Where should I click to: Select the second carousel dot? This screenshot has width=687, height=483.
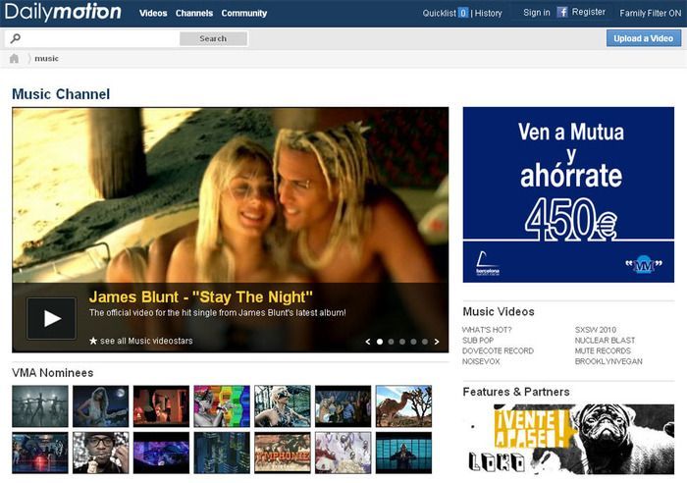[391, 342]
